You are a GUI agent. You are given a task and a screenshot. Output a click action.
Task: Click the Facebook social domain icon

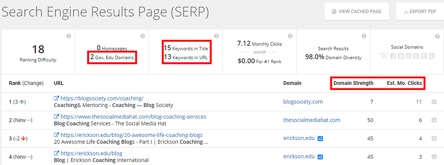click(x=393, y=56)
